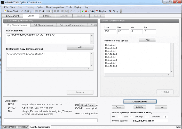Click statements list scroll down arrow
This screenshot has height=129, width=182.
(x=92, y=66)
